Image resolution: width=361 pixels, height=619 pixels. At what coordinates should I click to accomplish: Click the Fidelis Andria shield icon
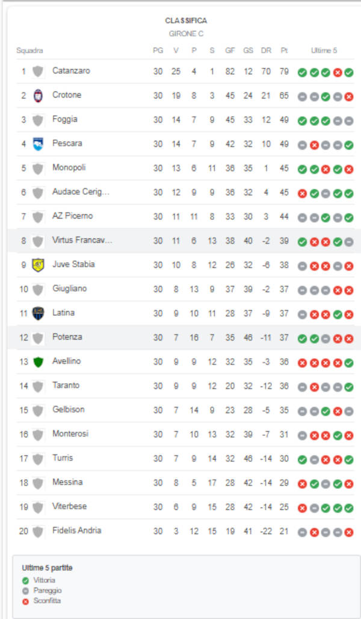coord(38,531)
